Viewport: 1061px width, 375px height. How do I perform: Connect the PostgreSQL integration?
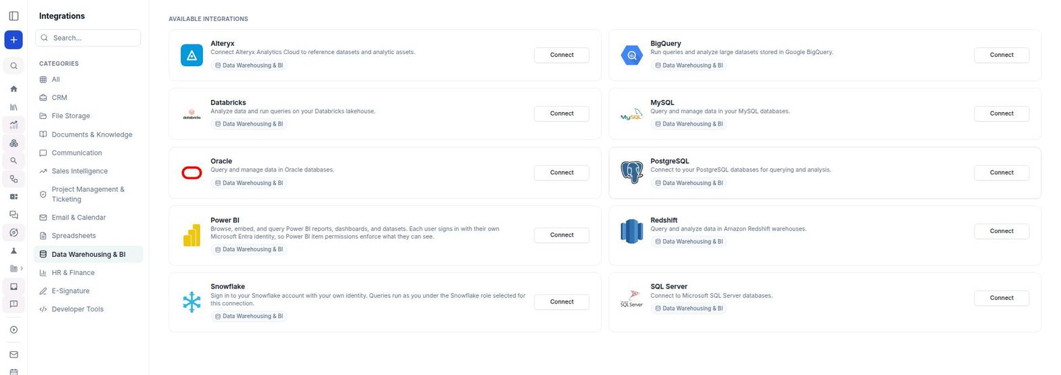(x=1001, y=172)
